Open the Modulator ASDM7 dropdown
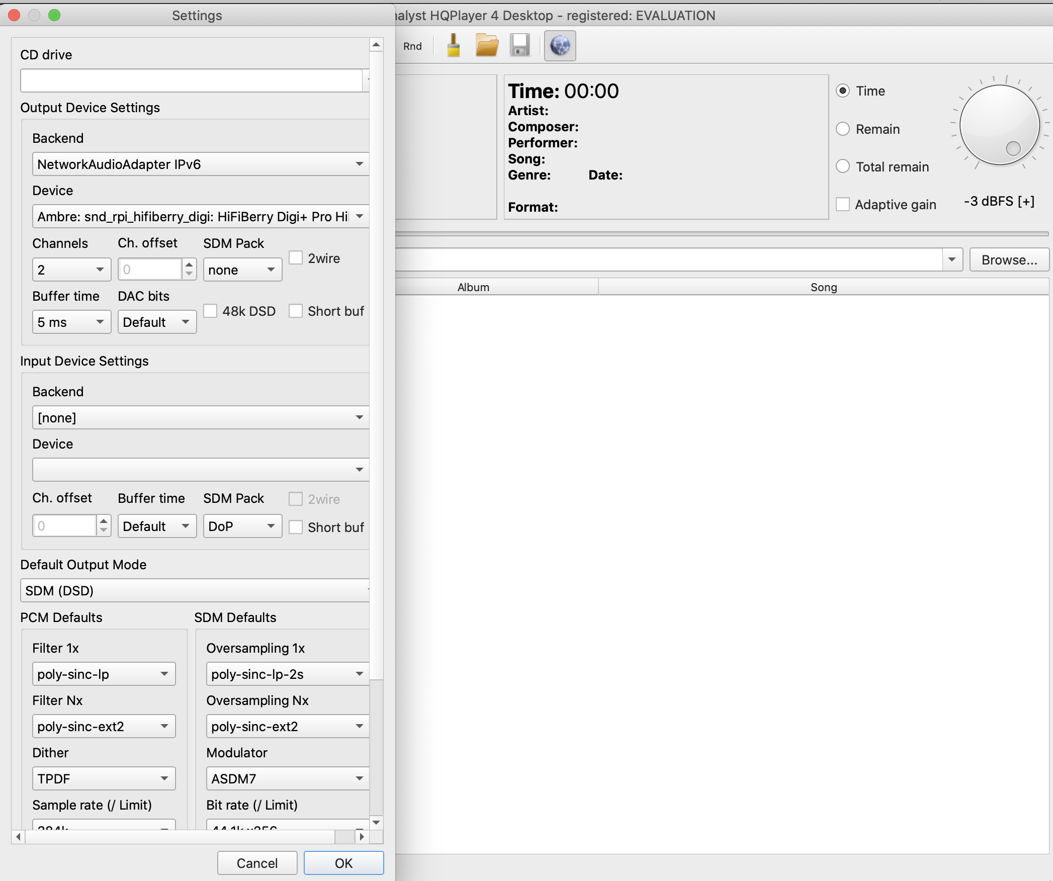 pyautogui.click(x=287, y=778)
